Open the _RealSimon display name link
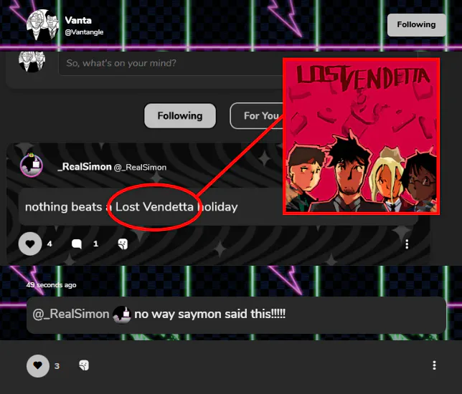Viewport: 462px width, 394px height. 85,167
